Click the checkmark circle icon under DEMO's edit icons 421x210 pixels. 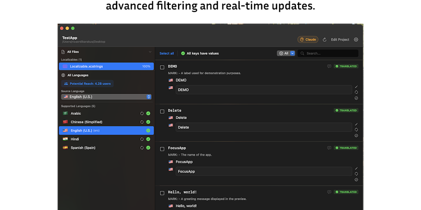pyautogui.click(x=356, y=98)
